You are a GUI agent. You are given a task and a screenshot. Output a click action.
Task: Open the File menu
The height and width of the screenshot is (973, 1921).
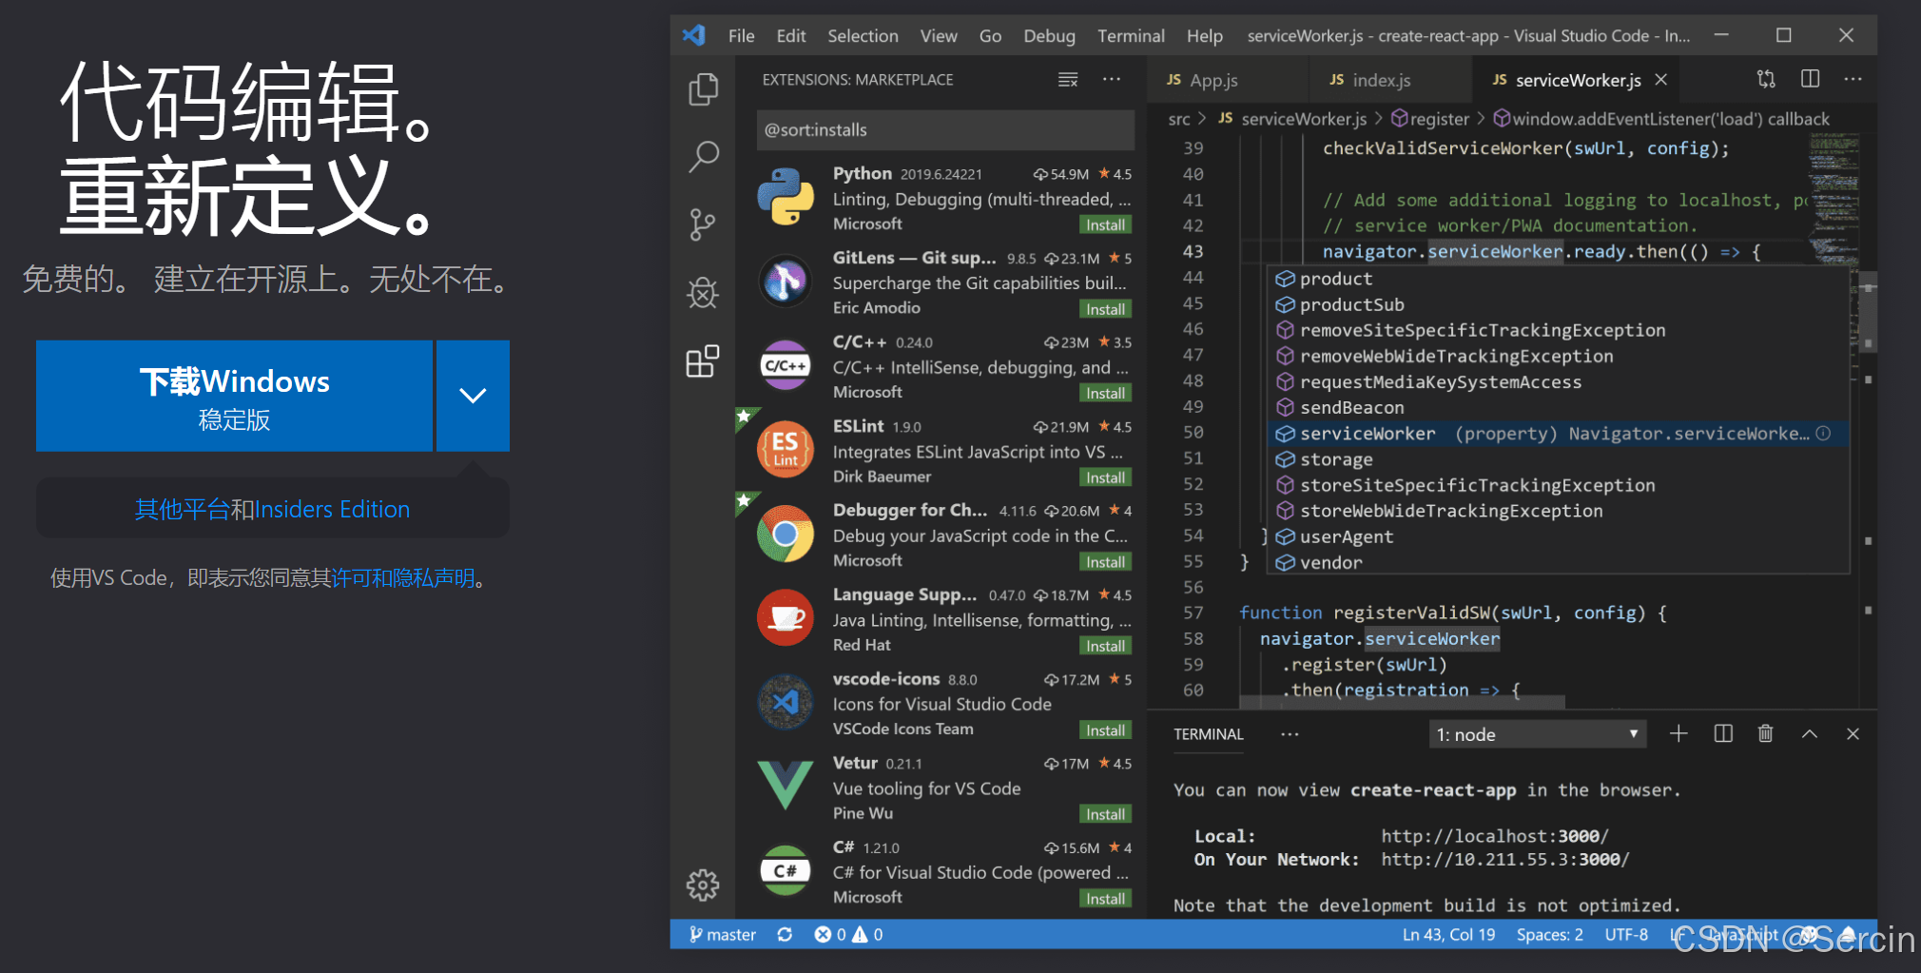tap(742, 36)
